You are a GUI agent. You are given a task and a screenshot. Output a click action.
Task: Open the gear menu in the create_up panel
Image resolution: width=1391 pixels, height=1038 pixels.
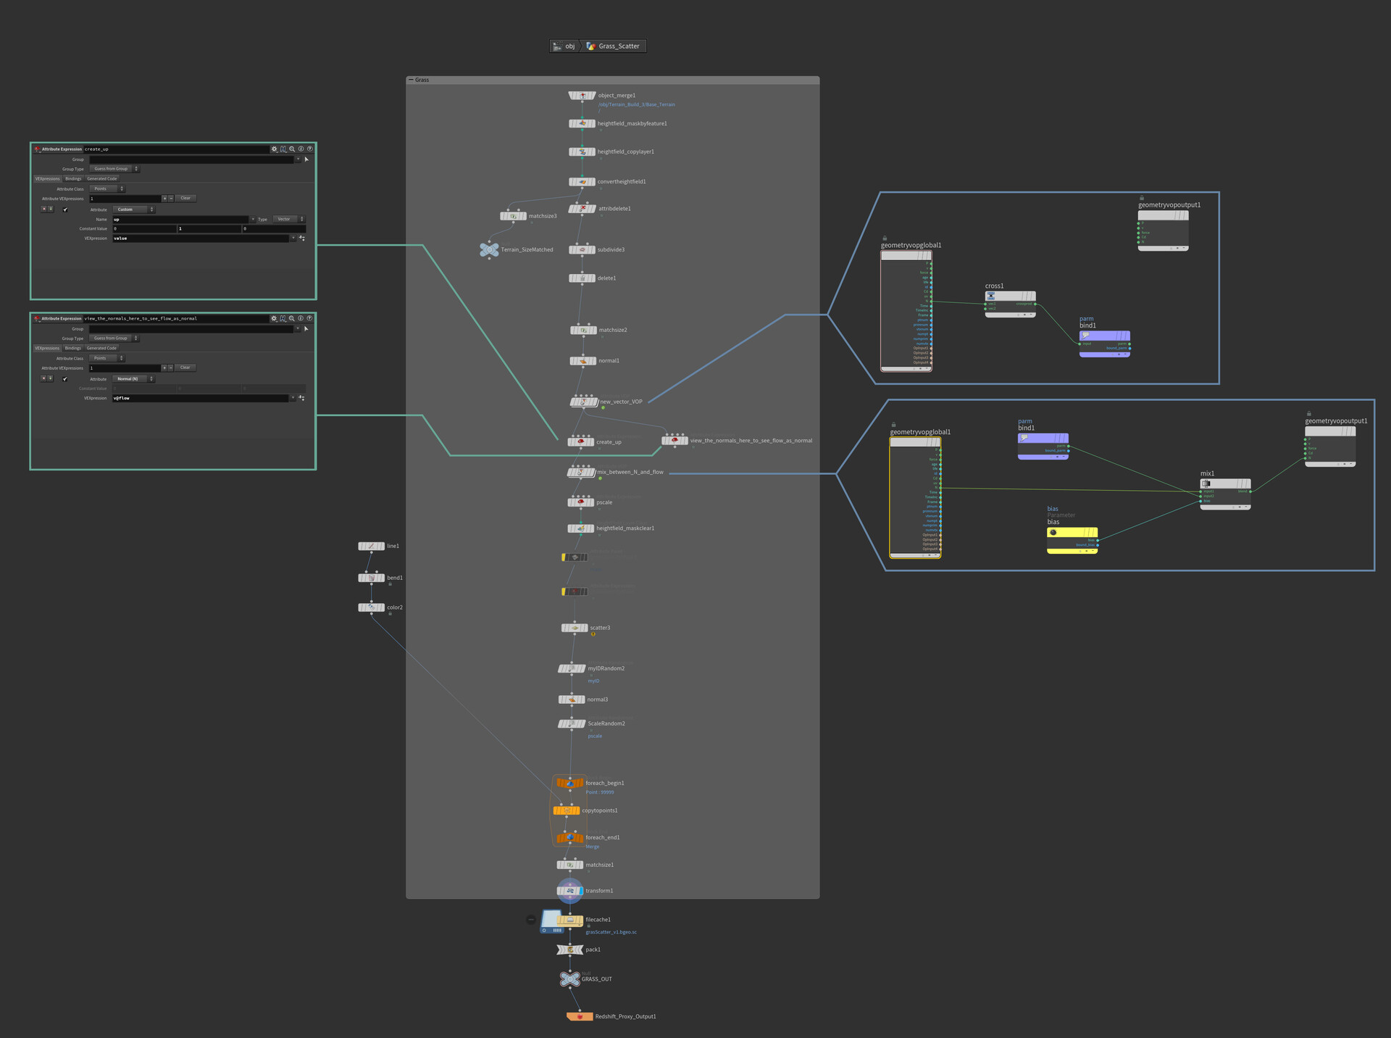tap(274, 149)
